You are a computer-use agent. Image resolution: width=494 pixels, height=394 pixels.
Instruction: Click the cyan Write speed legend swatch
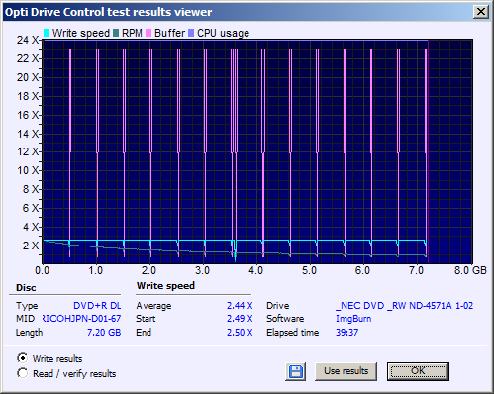[47, 33]
